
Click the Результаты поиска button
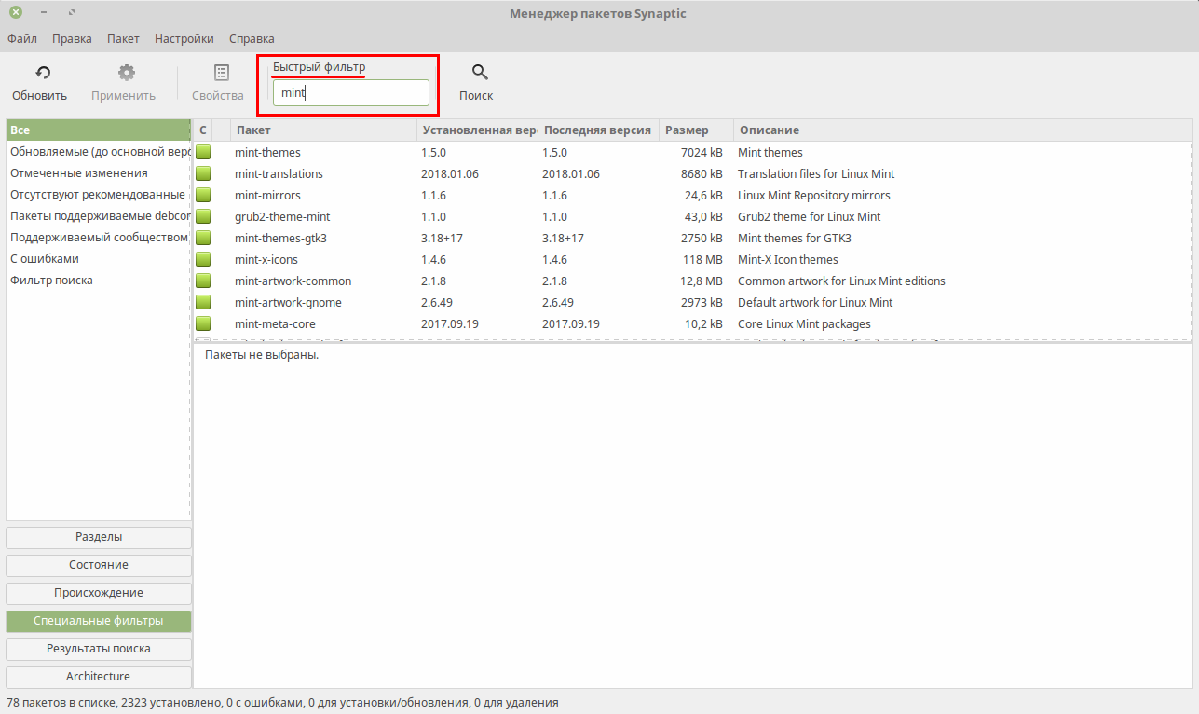pyautogui.click(x=99, y=649)
